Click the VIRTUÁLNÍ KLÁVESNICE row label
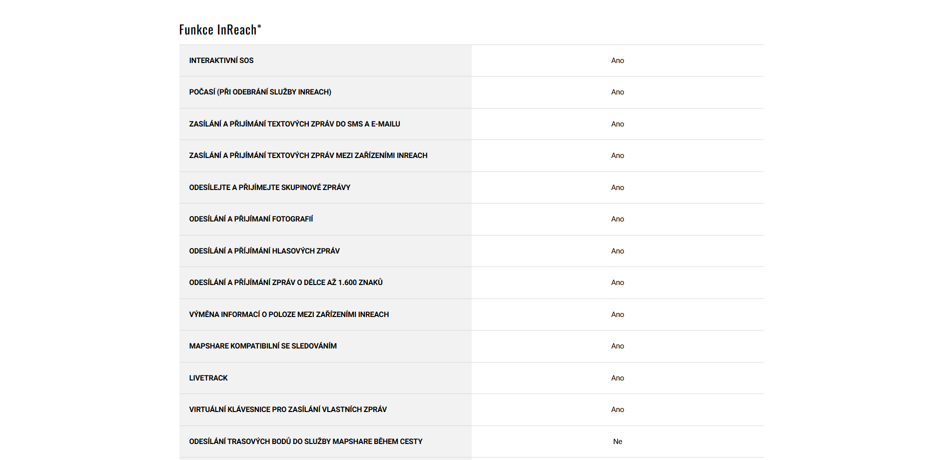The image size is (943, 460). tap(288, 409)
